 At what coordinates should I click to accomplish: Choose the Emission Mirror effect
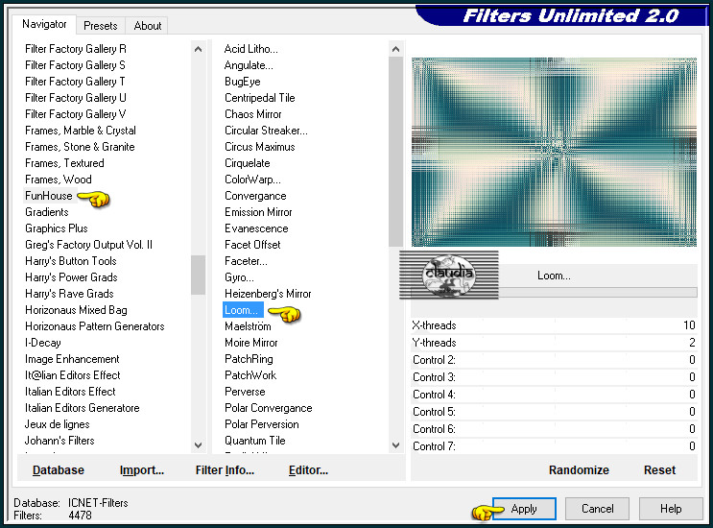tap(258, 212)
